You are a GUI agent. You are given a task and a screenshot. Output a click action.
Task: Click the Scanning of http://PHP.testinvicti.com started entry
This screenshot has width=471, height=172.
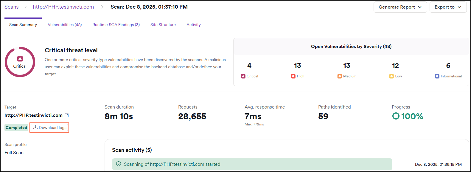pos(252,164)
